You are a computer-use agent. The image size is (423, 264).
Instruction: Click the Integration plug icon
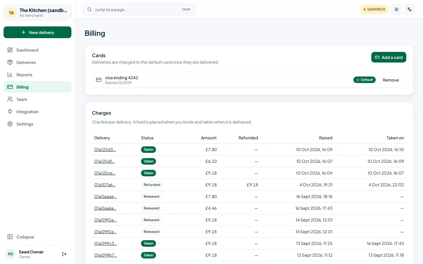pos(10,111)
